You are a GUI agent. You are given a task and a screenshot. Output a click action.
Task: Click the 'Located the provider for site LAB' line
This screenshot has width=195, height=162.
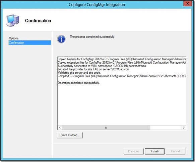coord(93,69)
